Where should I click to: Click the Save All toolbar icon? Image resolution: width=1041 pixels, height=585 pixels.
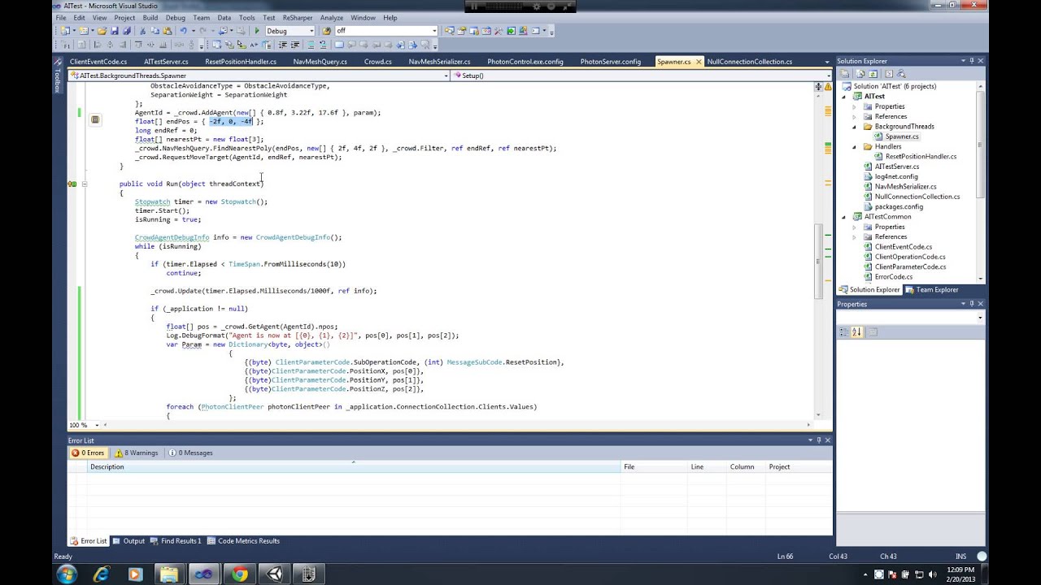click(125, 30)
